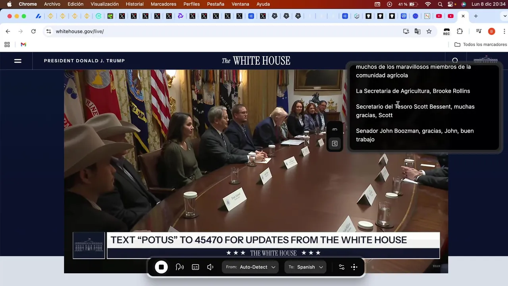The height and width of the screenshot is (286, 508).
Task: Open the Archivo menu
Action: coord(52,4)
